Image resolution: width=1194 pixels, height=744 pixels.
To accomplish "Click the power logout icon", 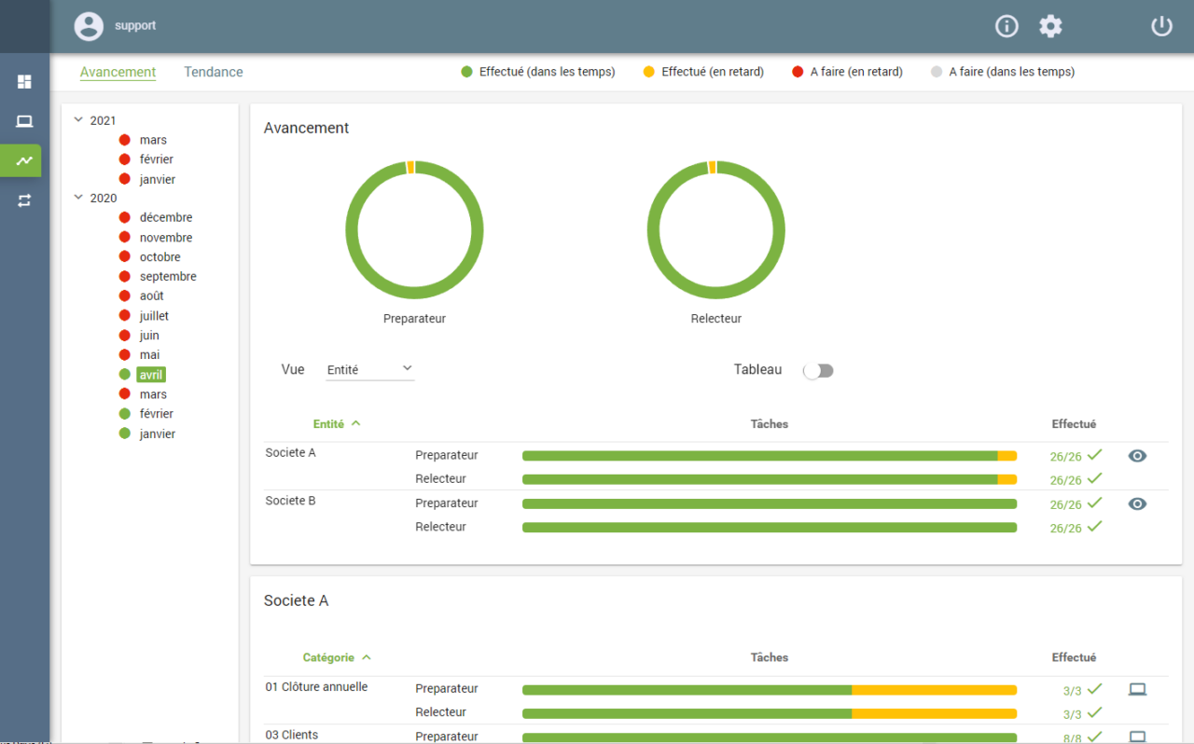I will pos(1161,26).
